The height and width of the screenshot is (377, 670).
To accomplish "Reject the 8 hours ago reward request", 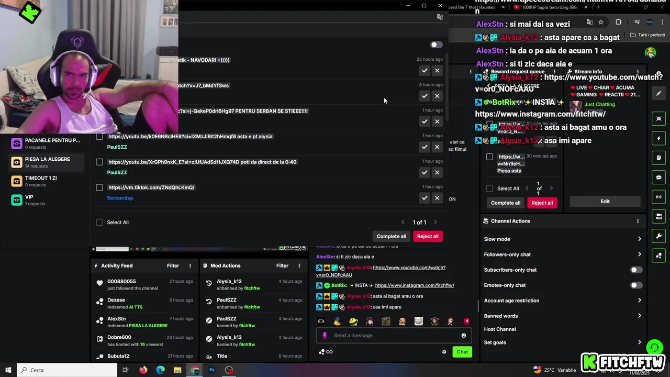I will [437, 96].
